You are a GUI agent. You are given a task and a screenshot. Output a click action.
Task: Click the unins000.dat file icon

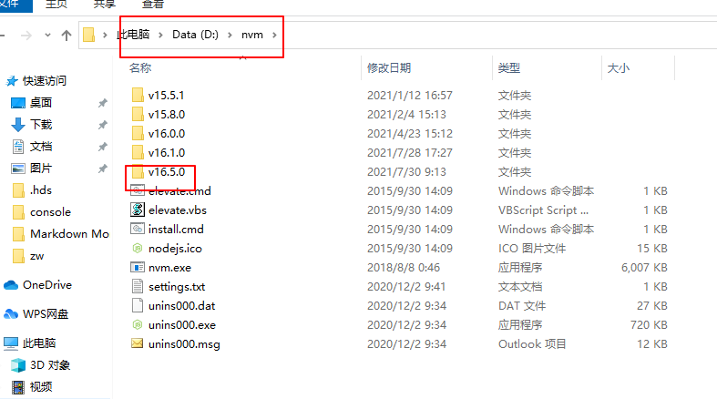138,306
